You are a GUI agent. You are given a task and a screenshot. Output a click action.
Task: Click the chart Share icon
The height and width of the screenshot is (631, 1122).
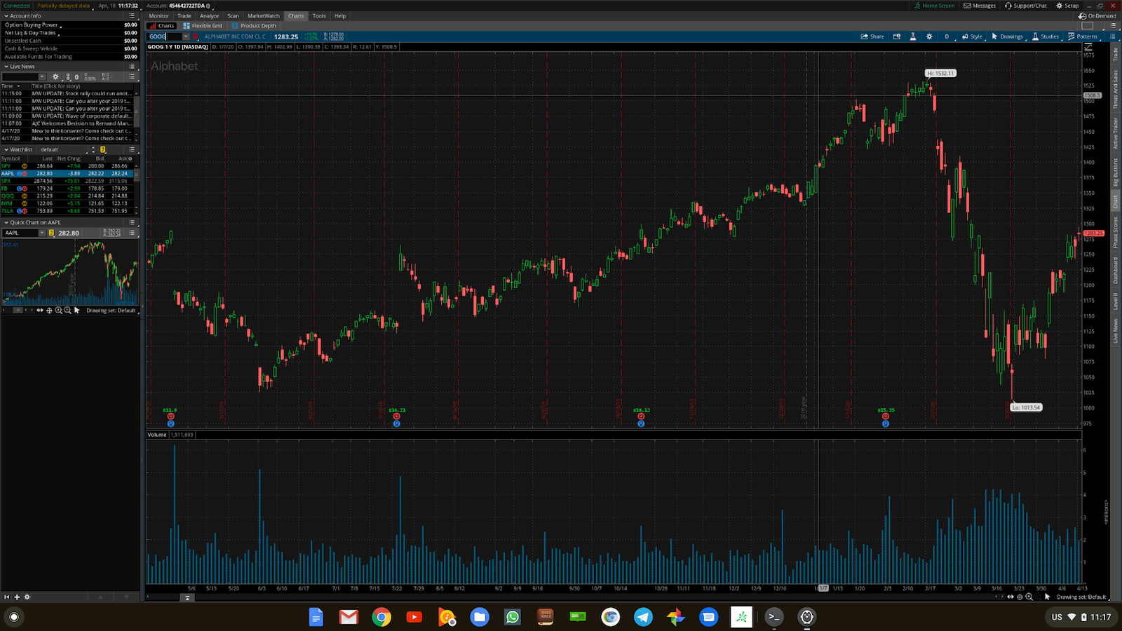(x=872, y=36)
